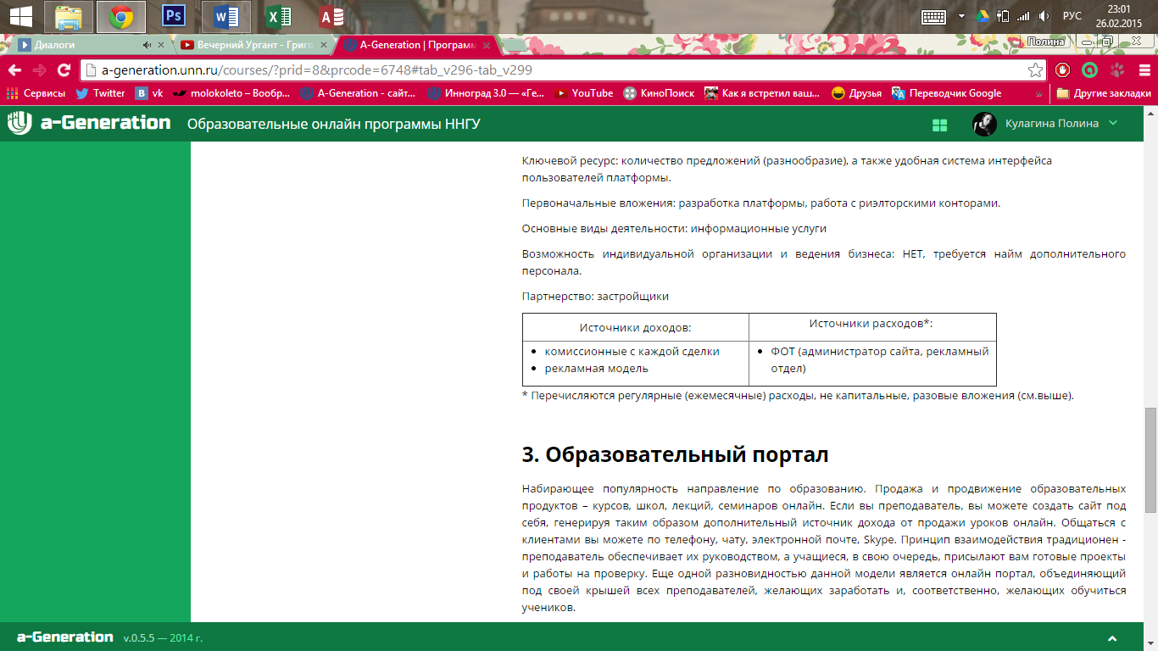Click the page vertical scrollbar thumb
1158x651 pixels.
(1150, 459)
